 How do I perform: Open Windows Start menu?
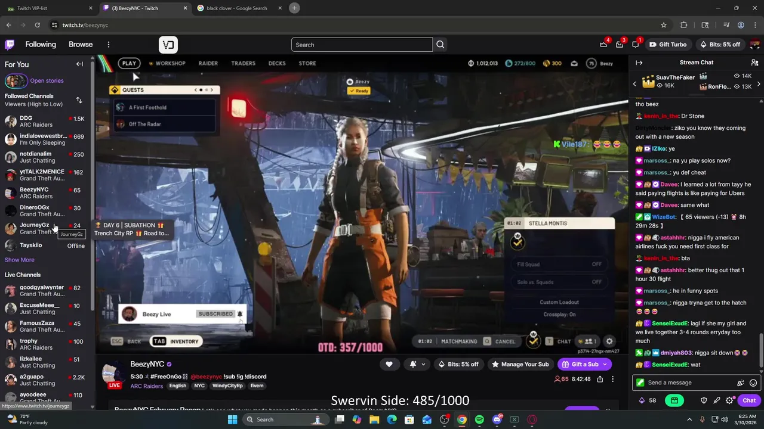[x=232, y=419]
